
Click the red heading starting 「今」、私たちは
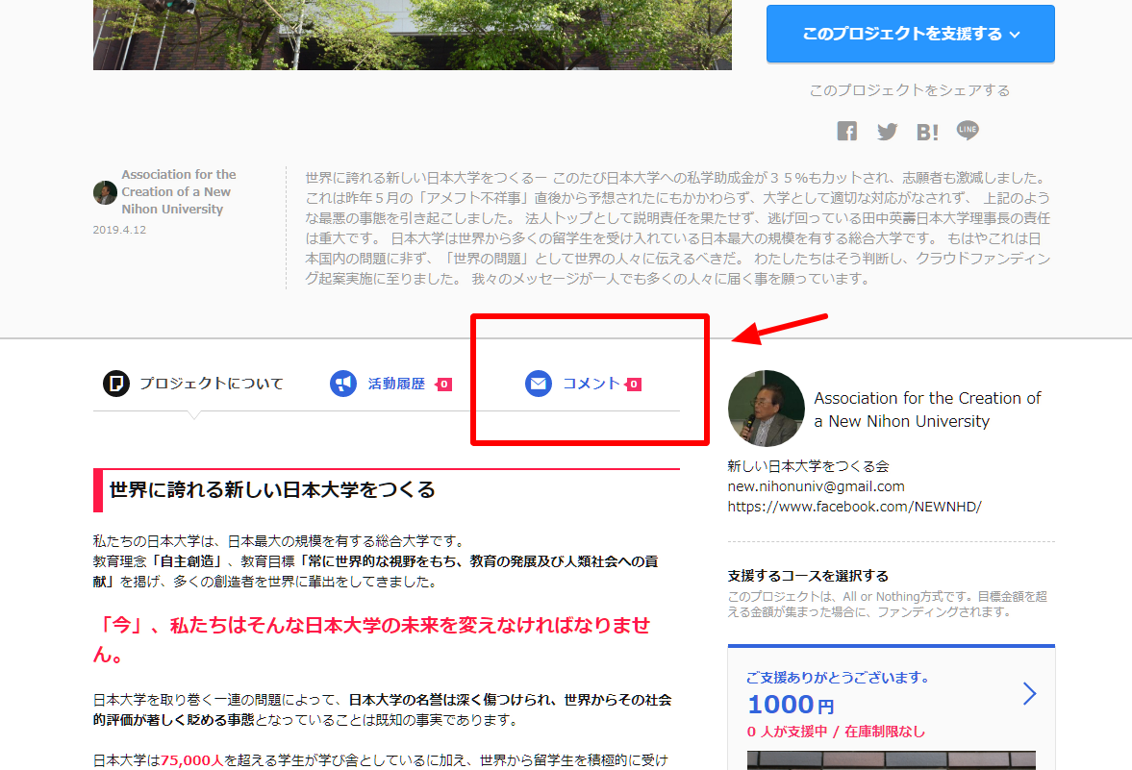click(x=372, y=639)
